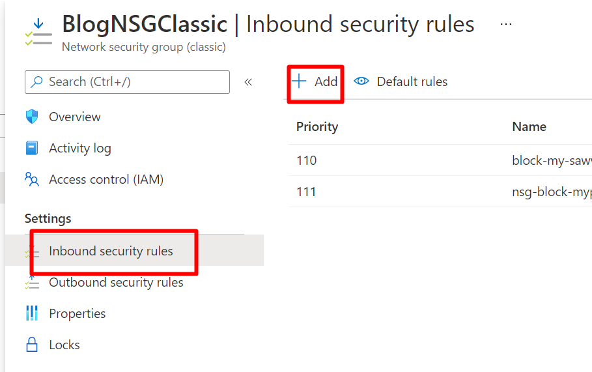Click the eye icon beside Default rules
Viewport: 592px width, 372px height.
pos(361,81)
